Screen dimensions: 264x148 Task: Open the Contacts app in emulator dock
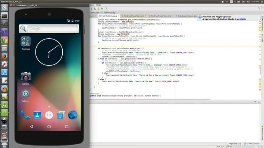point(37,115)
